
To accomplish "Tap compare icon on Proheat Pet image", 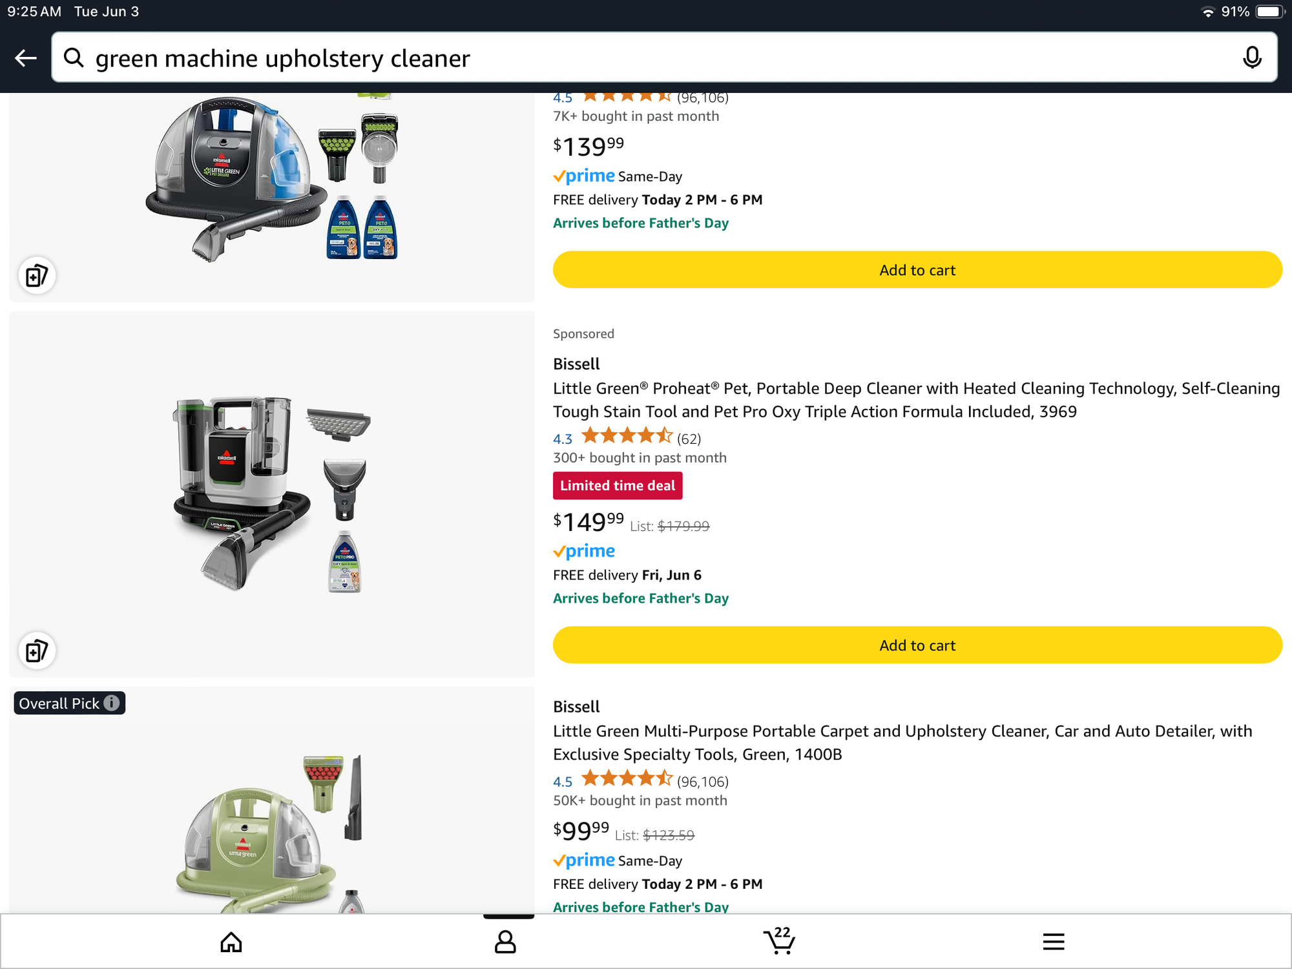I will (37, 651).
